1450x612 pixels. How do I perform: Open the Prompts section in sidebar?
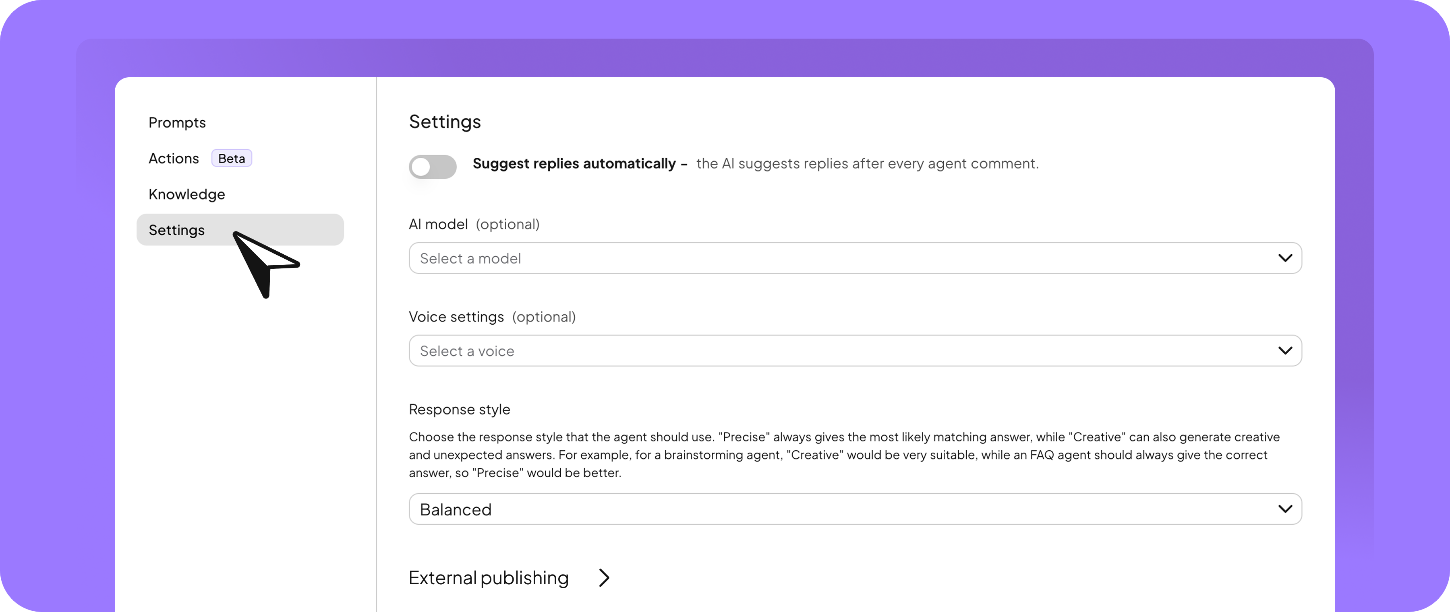click(x=177, y=123)
